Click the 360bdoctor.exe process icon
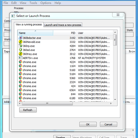The width and height of the screenshot is (138, 138). point(20,38)
